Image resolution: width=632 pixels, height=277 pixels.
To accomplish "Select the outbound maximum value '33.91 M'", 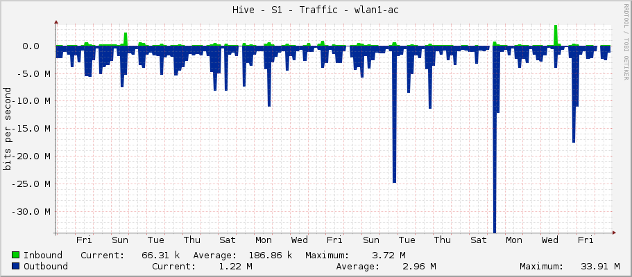I will (x=601, y=266).
